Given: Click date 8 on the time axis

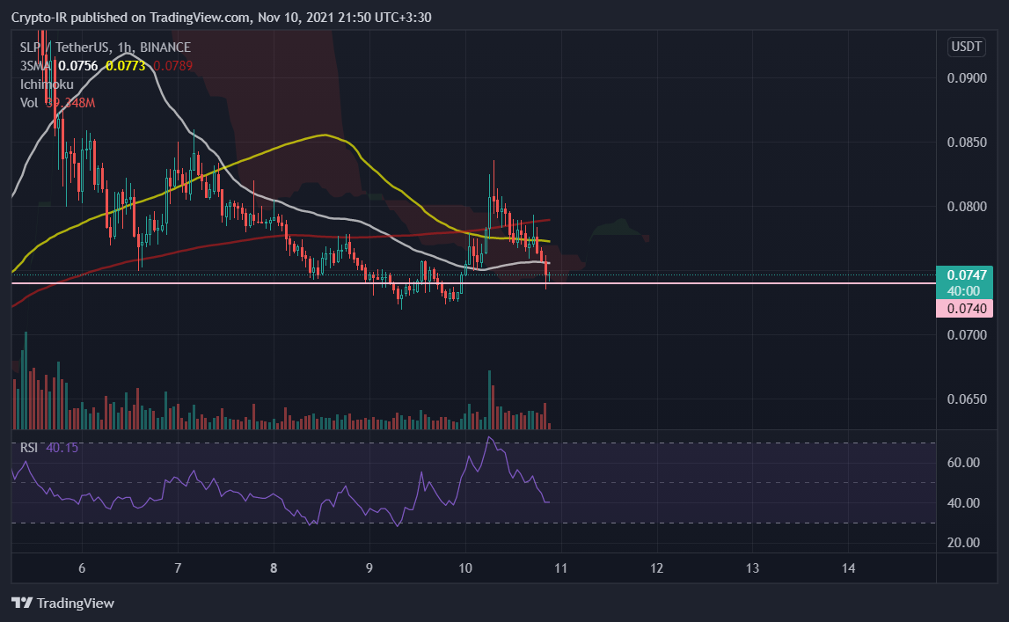Looking at the screenshot, I should (274, 568).
